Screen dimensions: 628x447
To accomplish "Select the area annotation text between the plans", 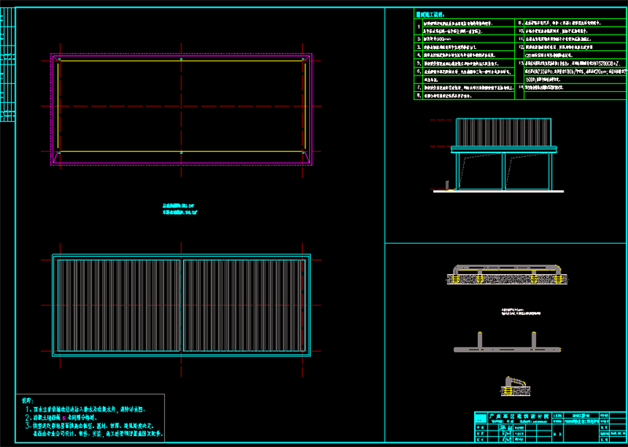I will point(180,209).
